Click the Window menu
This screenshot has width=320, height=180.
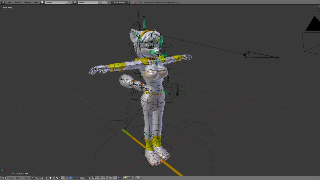tap(27, 2)
